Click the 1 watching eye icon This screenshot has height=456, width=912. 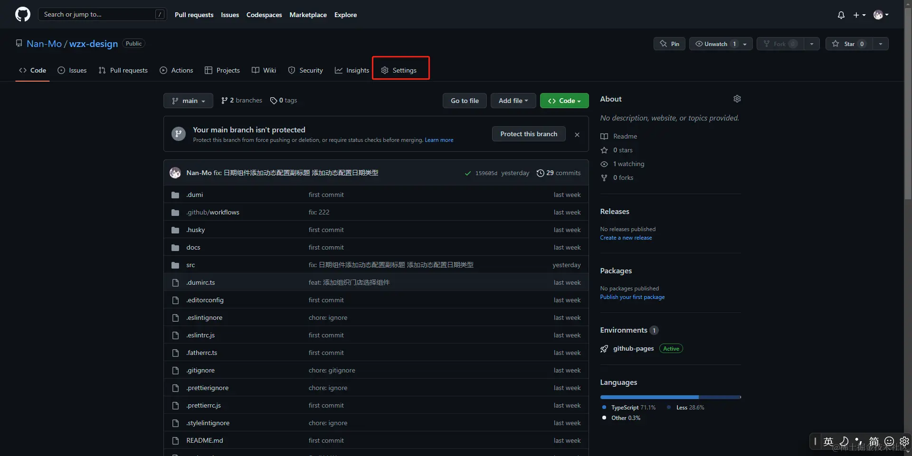click(604, 164)
